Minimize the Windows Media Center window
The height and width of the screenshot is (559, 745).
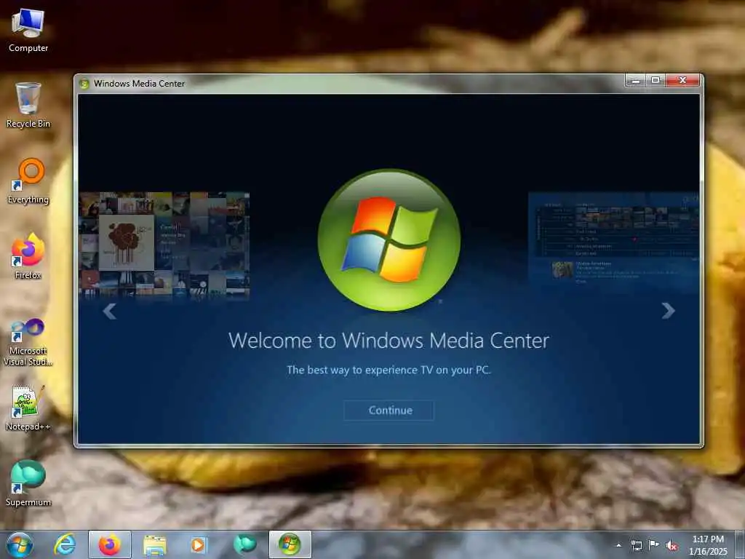click(x=636, y=80)
